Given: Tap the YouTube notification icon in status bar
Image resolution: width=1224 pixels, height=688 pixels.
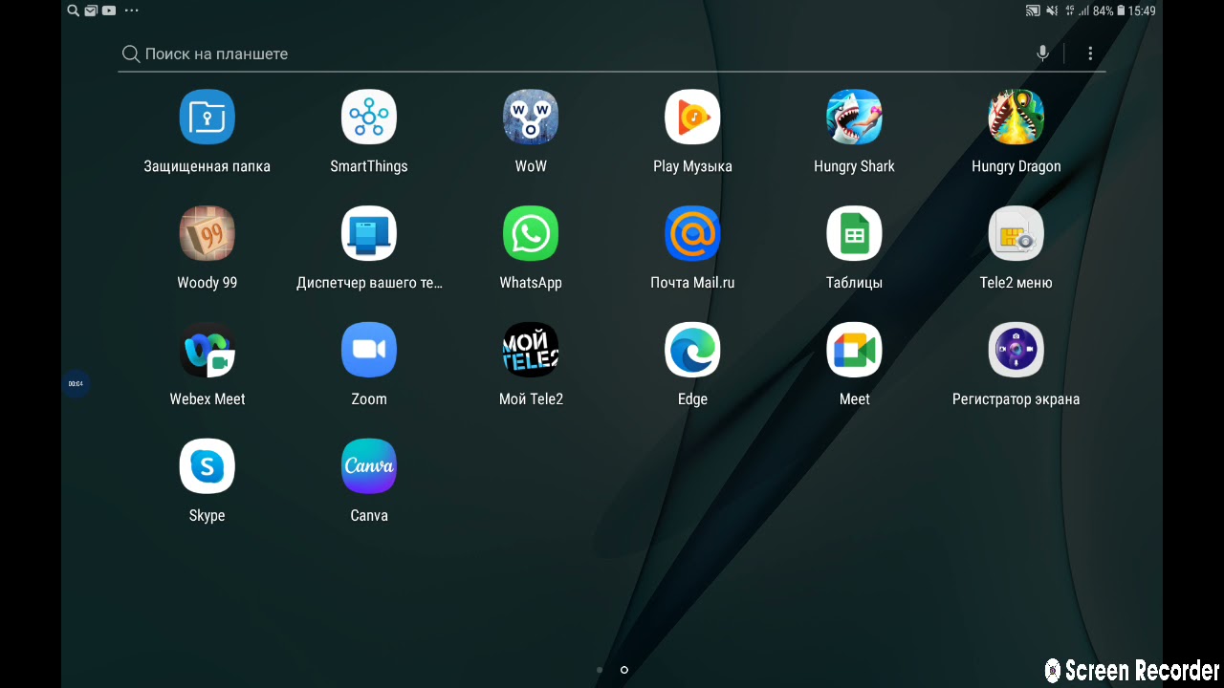Looking at the screenshot, I should (x=109, y=11).
